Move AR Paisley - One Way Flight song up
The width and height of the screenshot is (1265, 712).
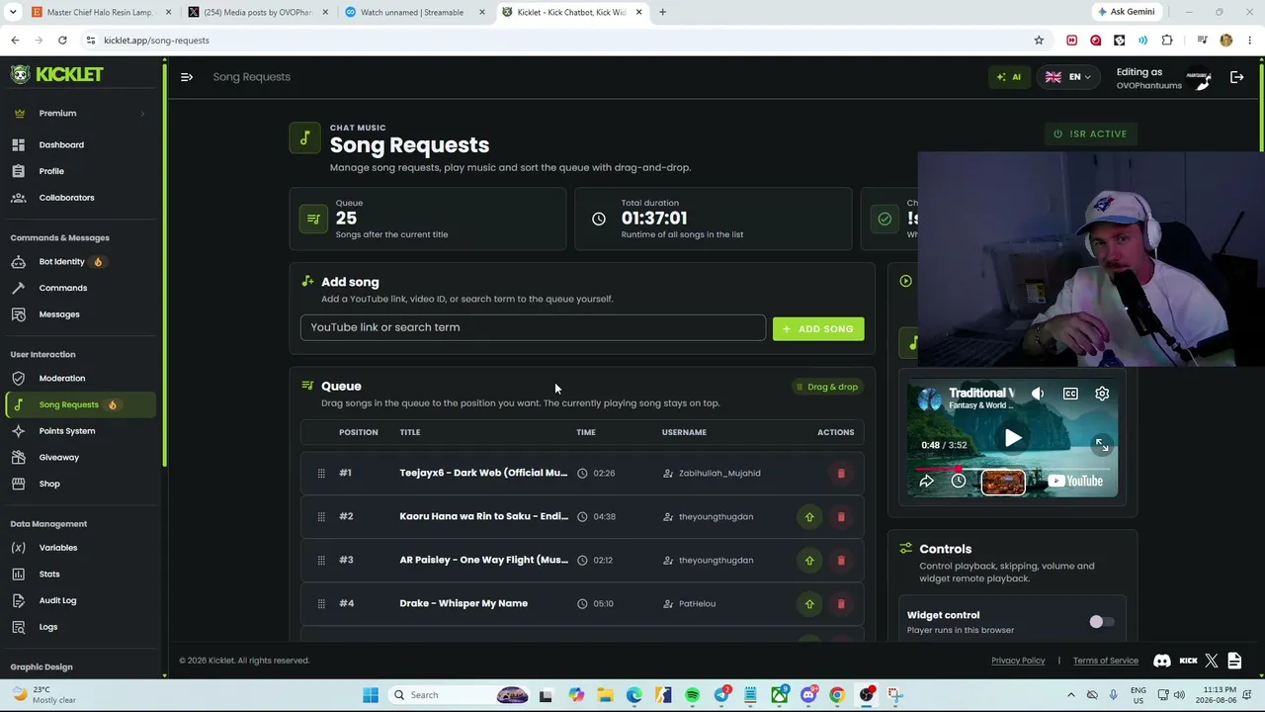[809, 561]
